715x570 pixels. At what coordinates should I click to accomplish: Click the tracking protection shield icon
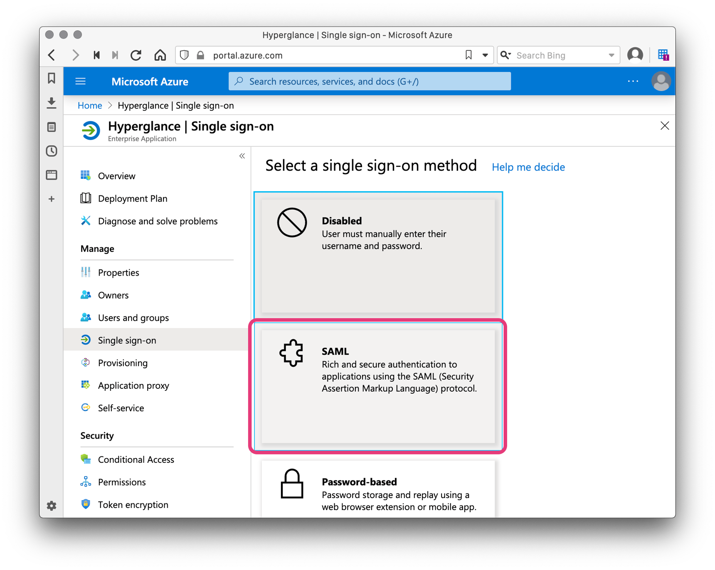coord(184,55)
